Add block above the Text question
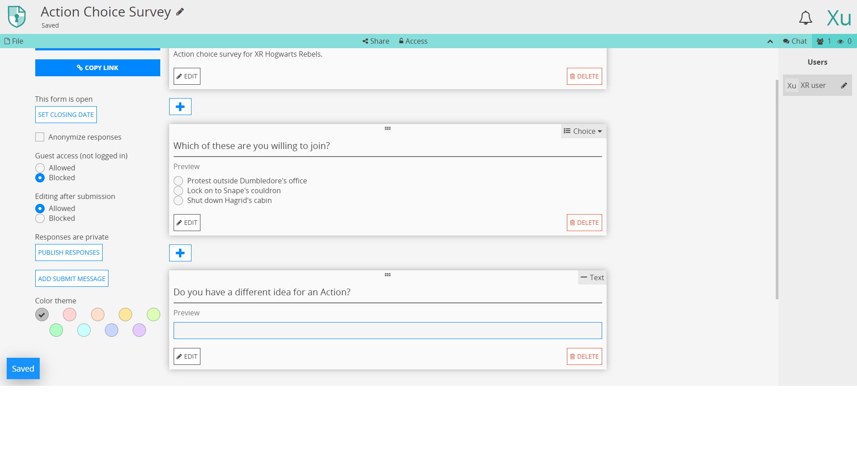 (x=180, y=253)
